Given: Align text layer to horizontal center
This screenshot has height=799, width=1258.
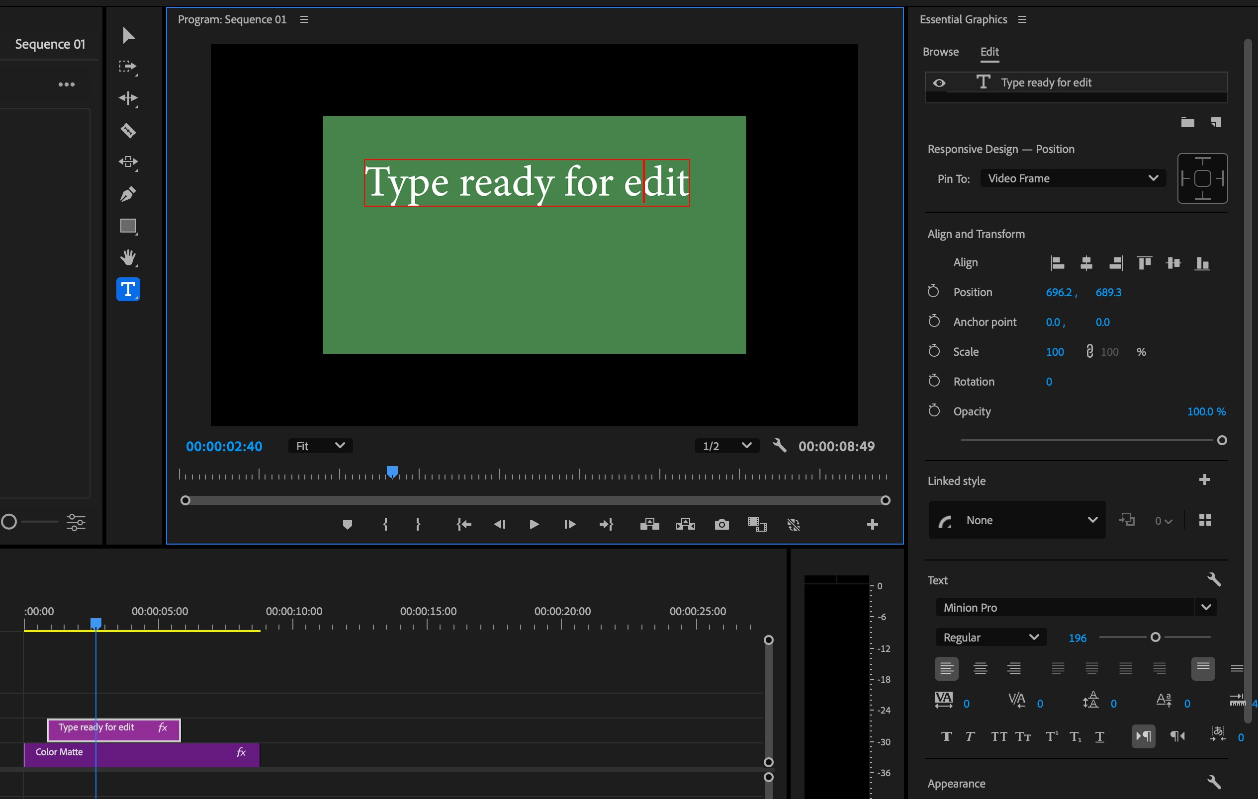Looking at the screenshot, I should click(x=1086, y=263).
